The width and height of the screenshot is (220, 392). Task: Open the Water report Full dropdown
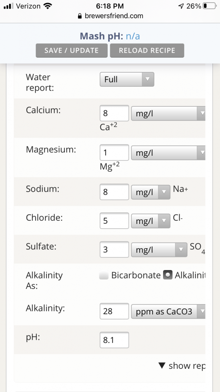point(127,79)
